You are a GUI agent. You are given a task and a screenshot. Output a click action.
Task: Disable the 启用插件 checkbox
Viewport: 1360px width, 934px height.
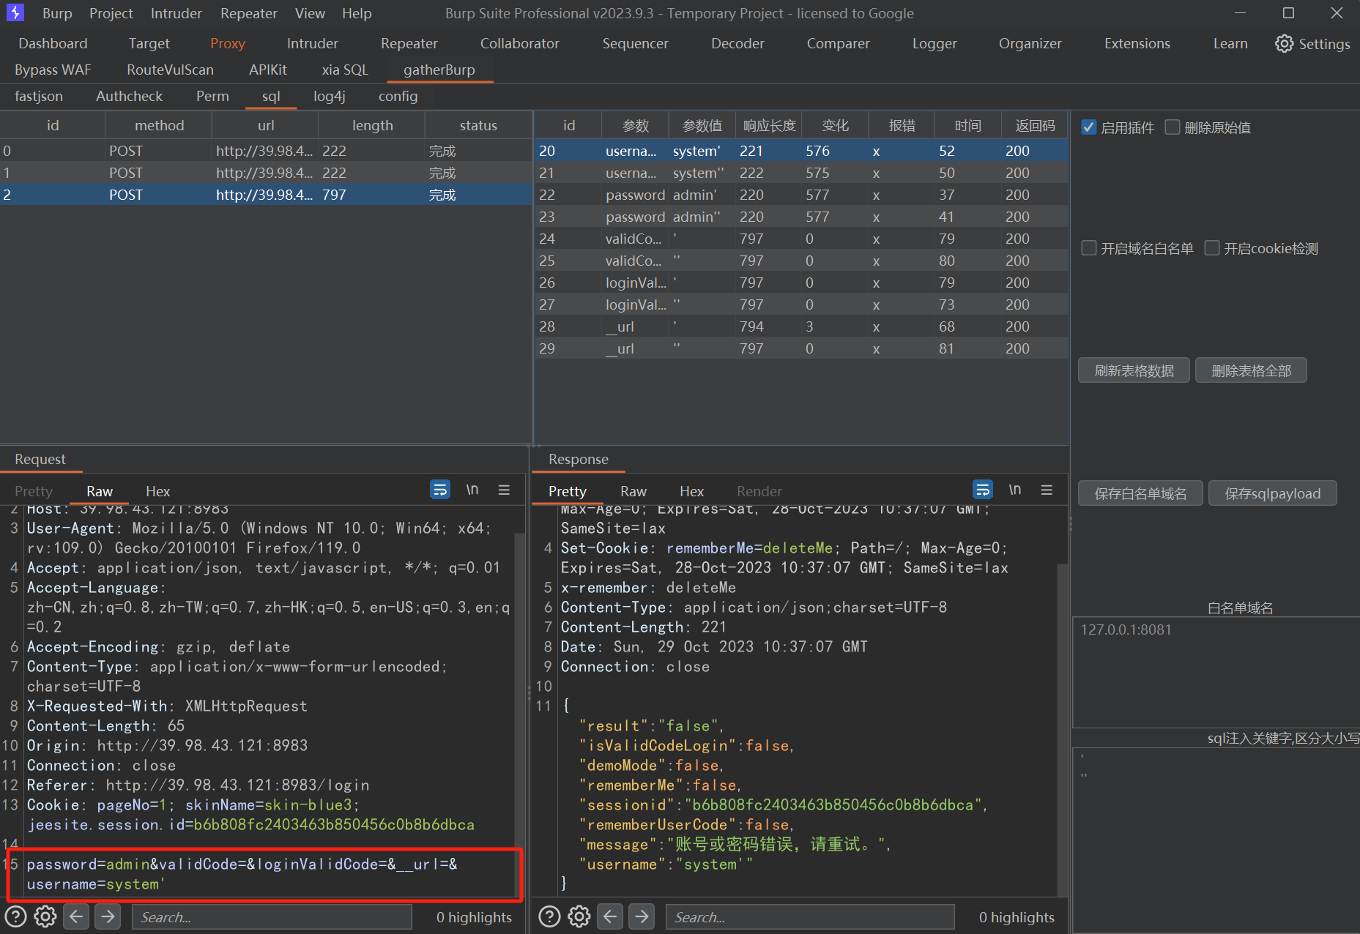coord(1089,127)
